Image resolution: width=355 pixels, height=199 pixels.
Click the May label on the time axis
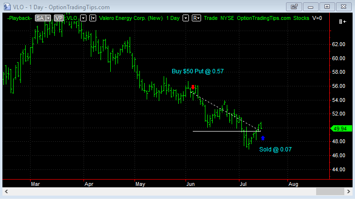click(140, 184)
